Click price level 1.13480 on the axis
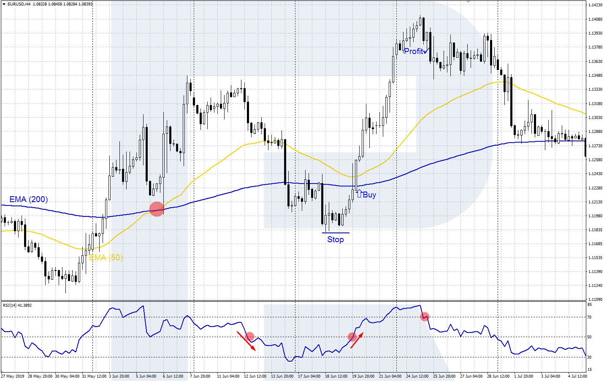Screen dimensions: 604x381 (x=595, y=76)
